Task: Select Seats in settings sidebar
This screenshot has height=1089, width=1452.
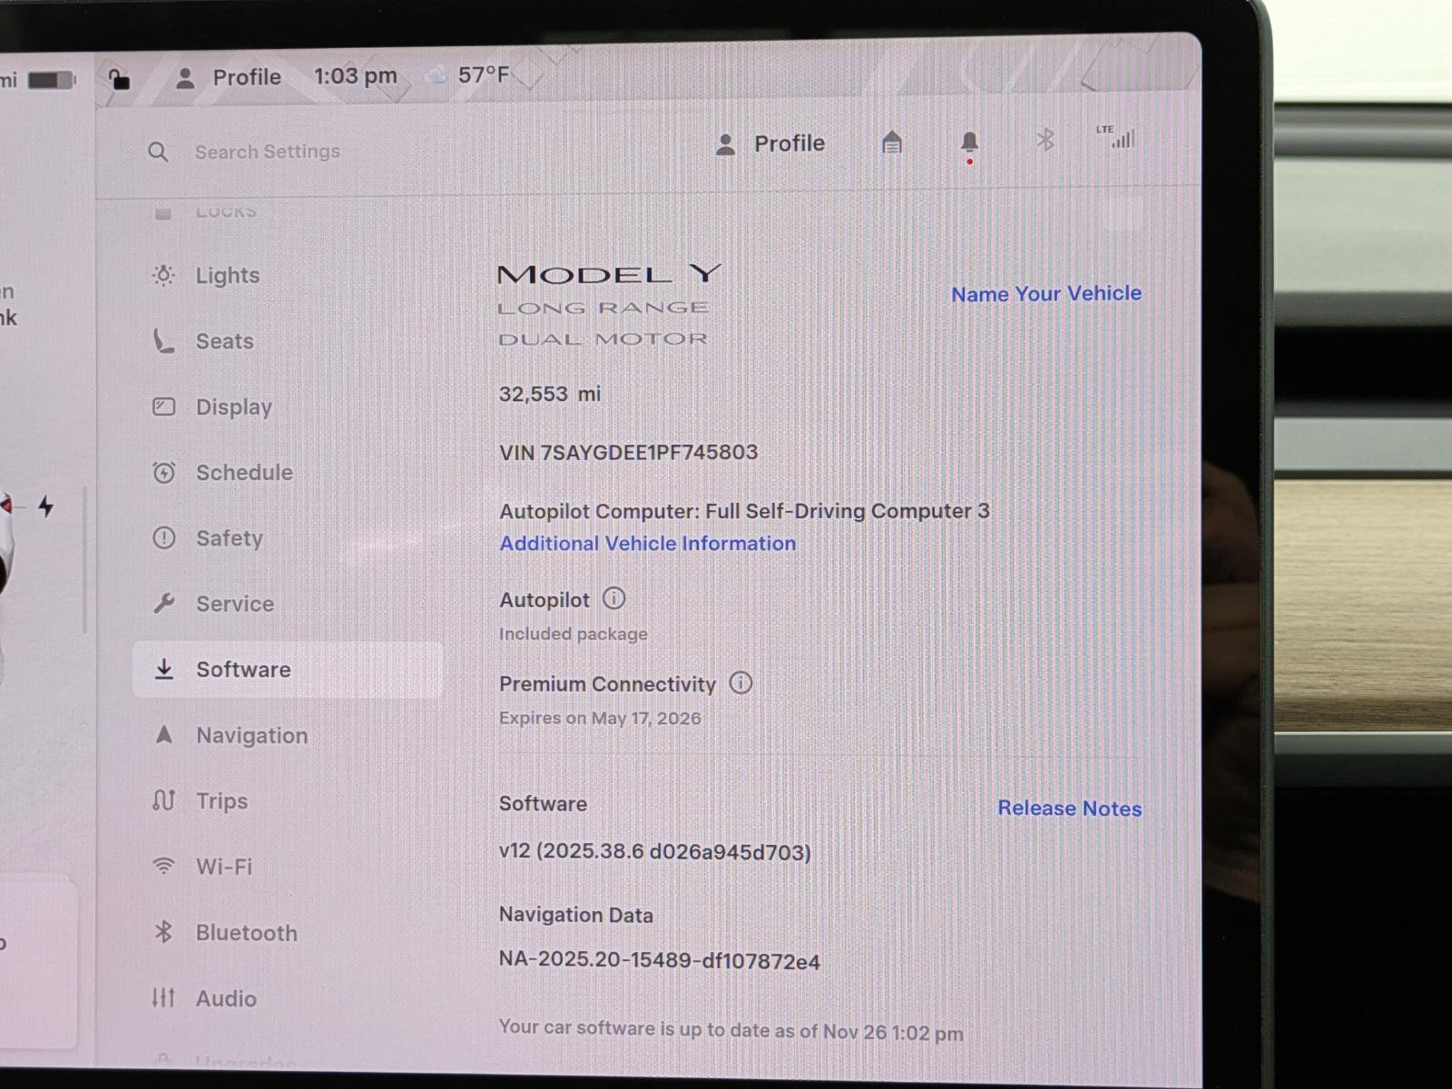Action: [x=224, y=341]
